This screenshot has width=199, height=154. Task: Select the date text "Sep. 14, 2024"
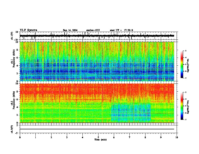[70, 30]
